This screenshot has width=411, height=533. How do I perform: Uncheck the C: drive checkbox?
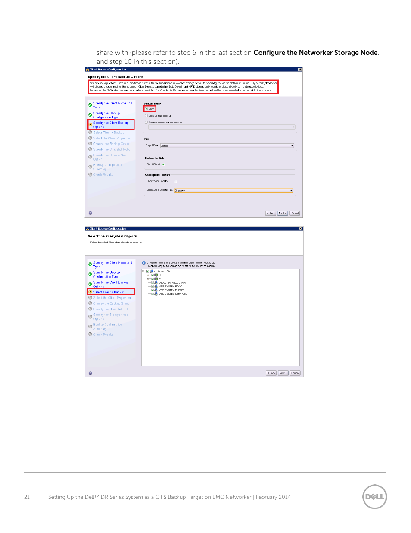153,275
